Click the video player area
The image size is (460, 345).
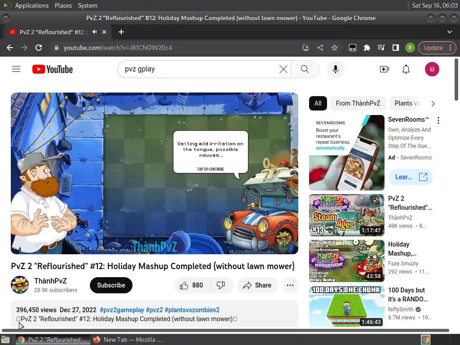point(155,173)
